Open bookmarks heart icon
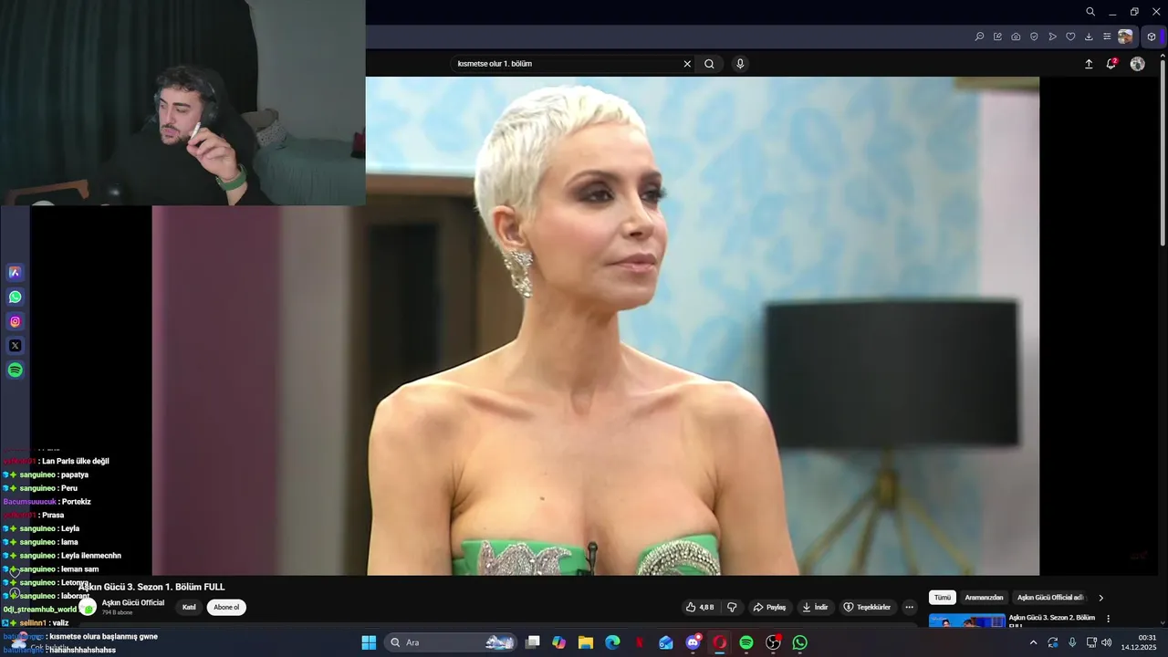The width and height of the screenshot is (1168, 657). pyautogui.click(x=1070, y=36)
